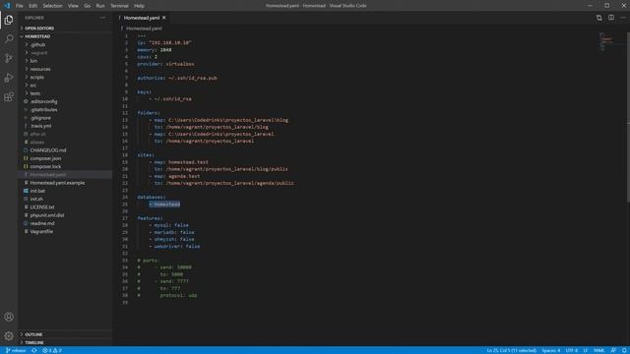This screenshot has width=630, height=354.
Task: Select the Homestead.yaml editor tab
Action: pyautogui.click(x=142, y=18)
